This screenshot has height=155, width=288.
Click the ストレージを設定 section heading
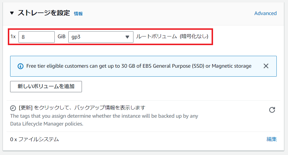pos(44,13)
